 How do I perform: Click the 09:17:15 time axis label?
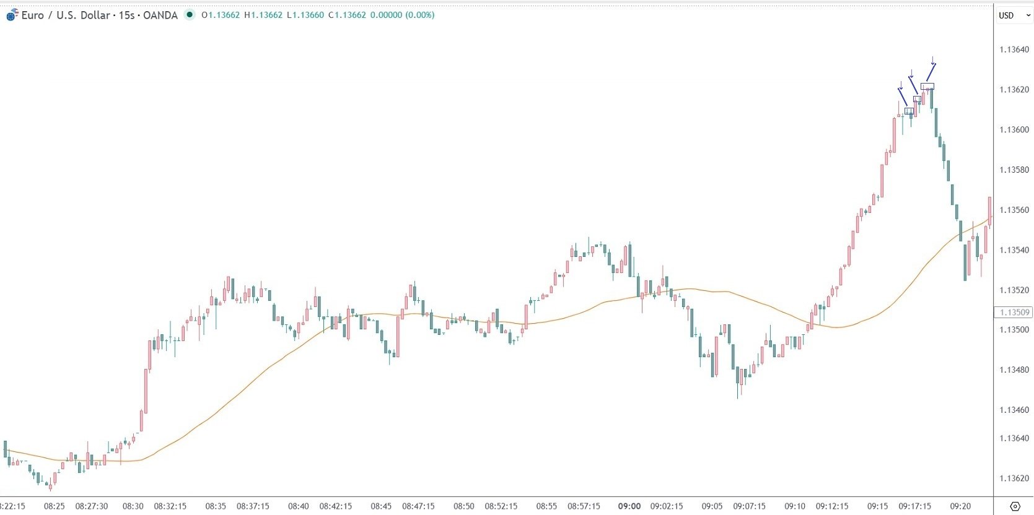[x=914, y=506]
